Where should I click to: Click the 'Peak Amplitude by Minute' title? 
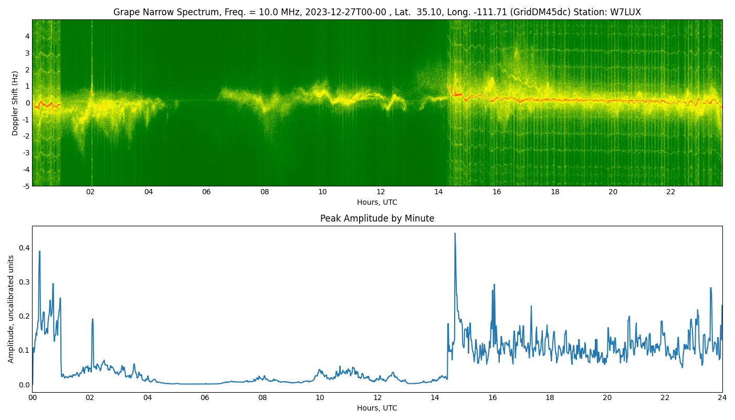(x=377, y=218)
